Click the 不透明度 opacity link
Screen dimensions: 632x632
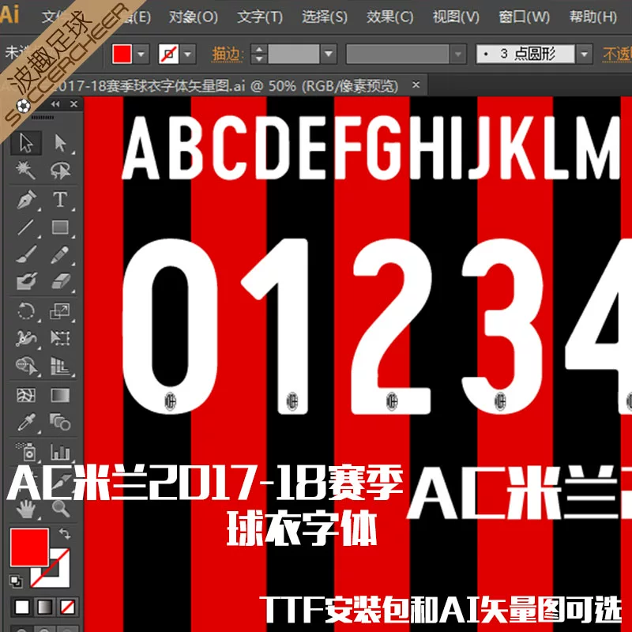tap(617, 54)
